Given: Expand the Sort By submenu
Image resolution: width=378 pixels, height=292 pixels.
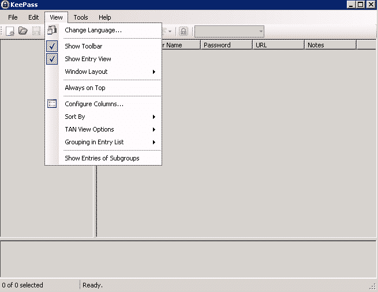Looking at the screenshot, I should tap(103, 117).
